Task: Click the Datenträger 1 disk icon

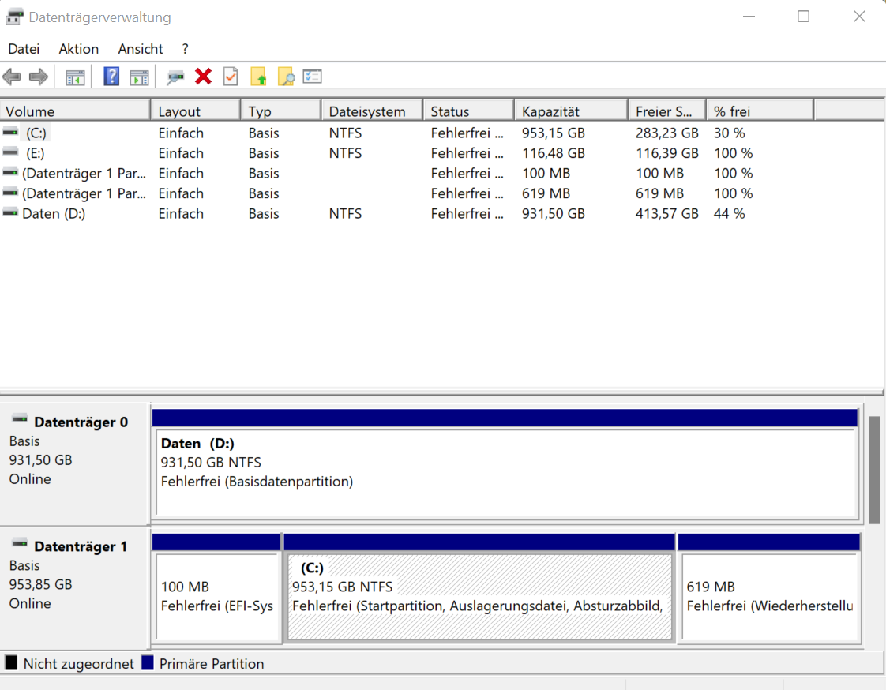Action: point(20,543)
